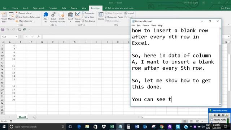Screen dimensions: 231x130
Task: Click the Undo arrow in Quick Access Toolbar
Action: 8,30
